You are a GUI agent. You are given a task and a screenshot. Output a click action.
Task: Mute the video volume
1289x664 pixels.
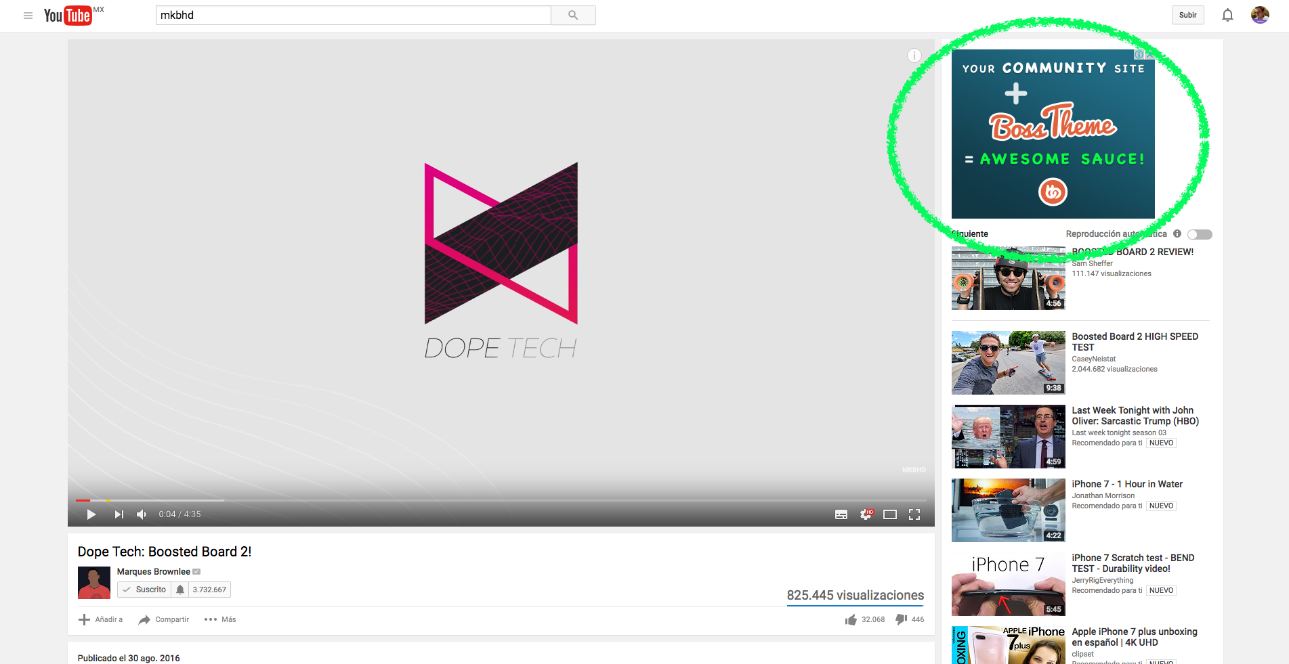point(142,514)
